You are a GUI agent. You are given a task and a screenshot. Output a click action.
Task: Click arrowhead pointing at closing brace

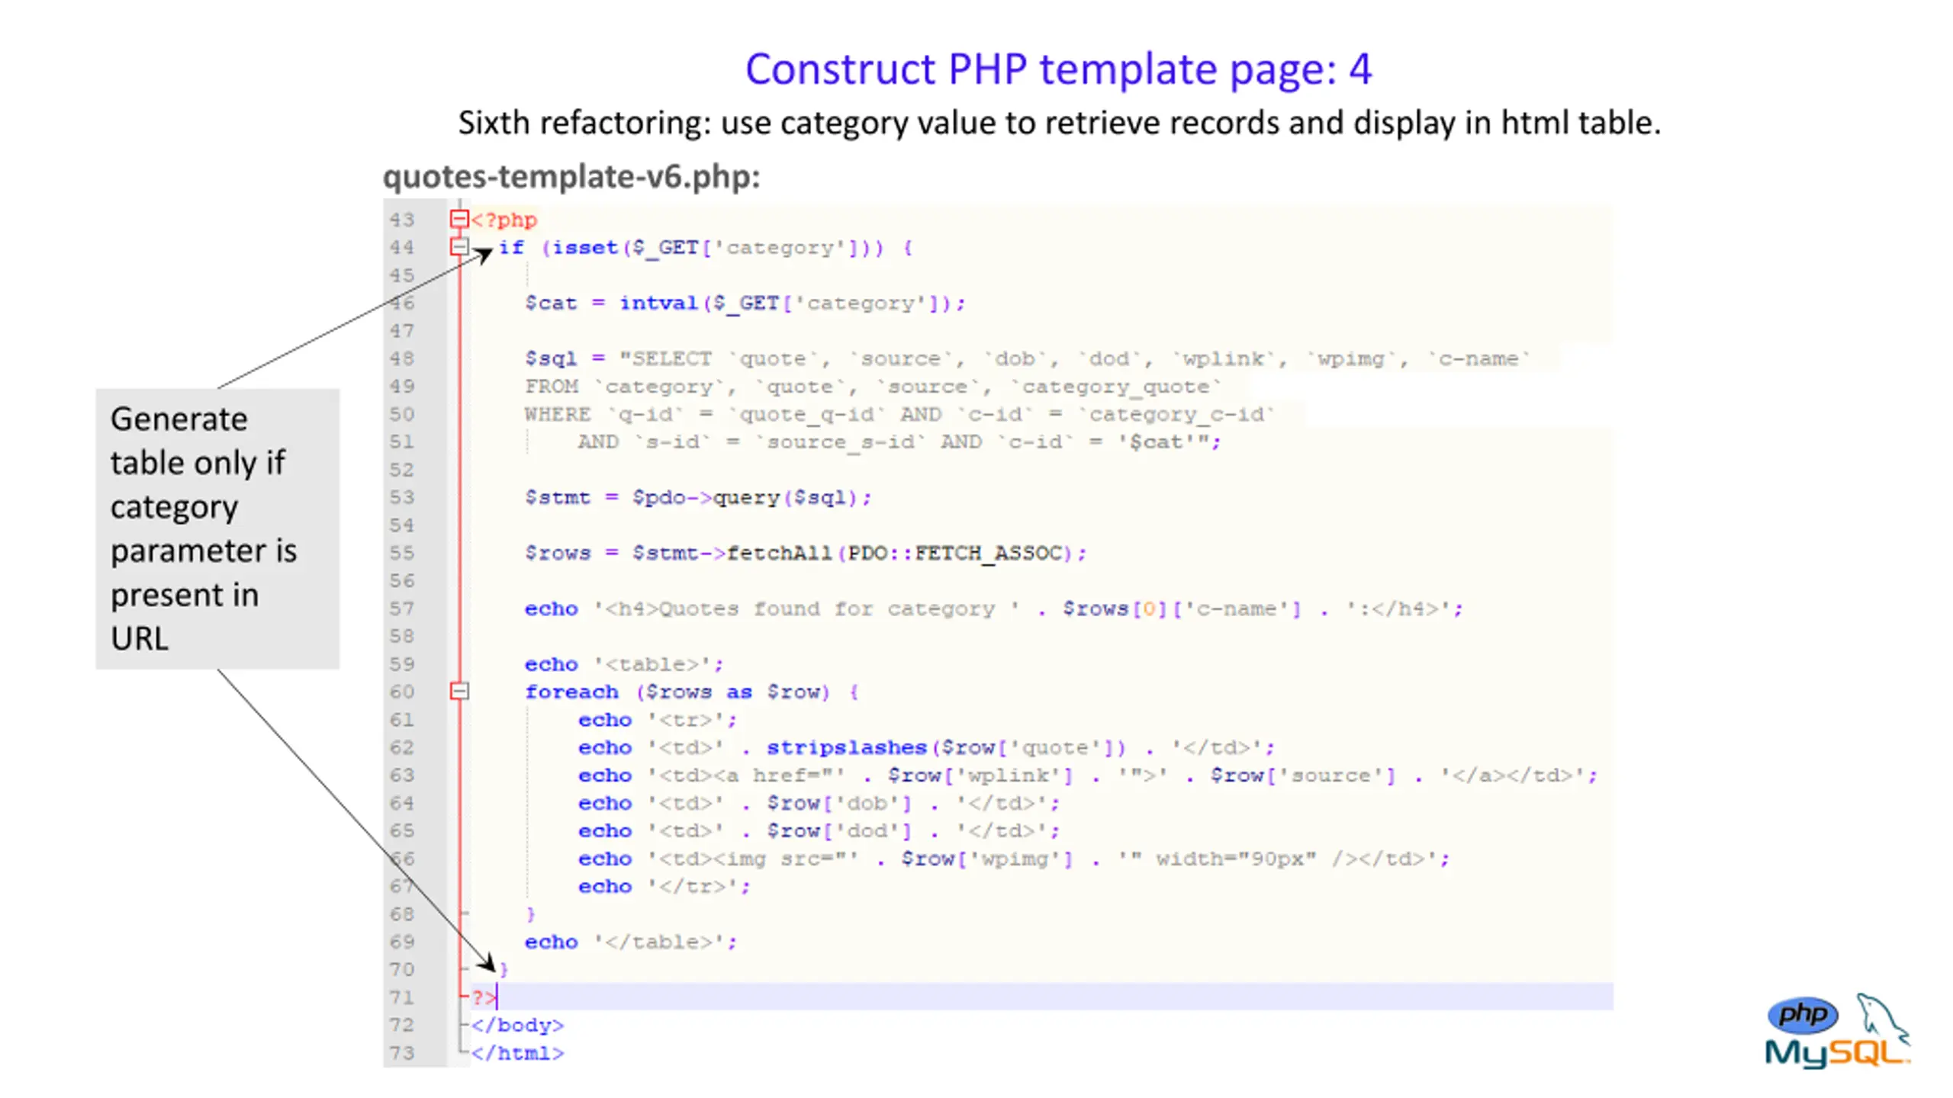[488, 964]
